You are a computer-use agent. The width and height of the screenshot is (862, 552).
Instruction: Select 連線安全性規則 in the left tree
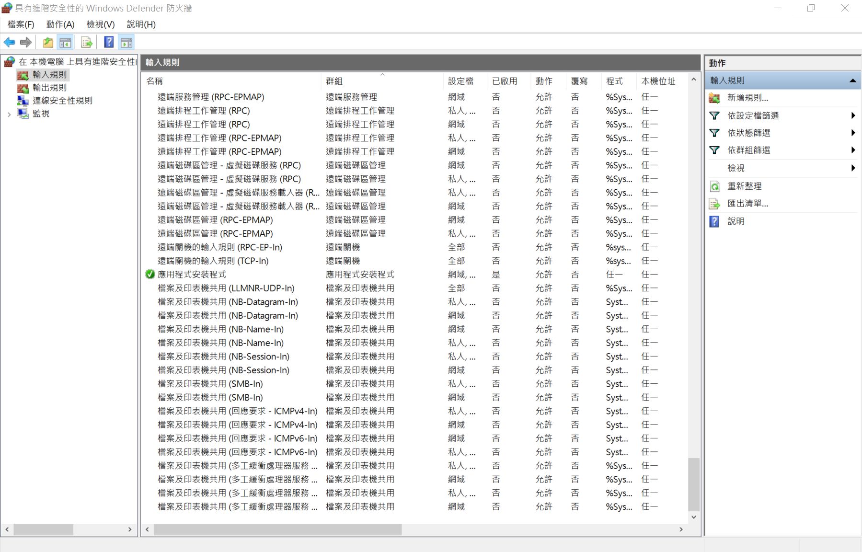tap(62, 101)
